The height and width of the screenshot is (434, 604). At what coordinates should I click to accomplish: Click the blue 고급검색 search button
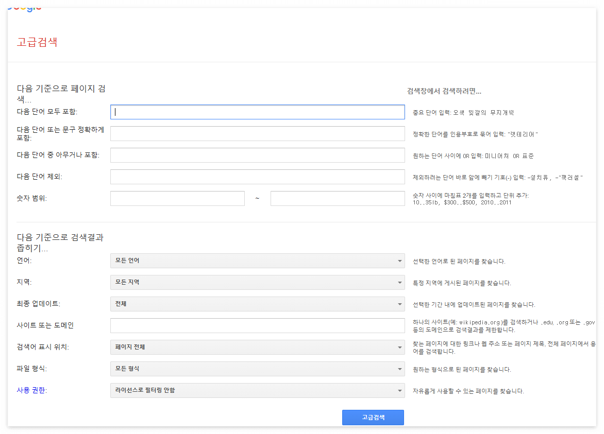[x=373, y=418]
